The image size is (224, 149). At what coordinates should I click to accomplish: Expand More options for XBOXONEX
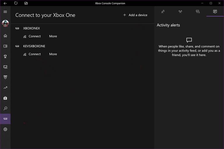coord(53,36)
